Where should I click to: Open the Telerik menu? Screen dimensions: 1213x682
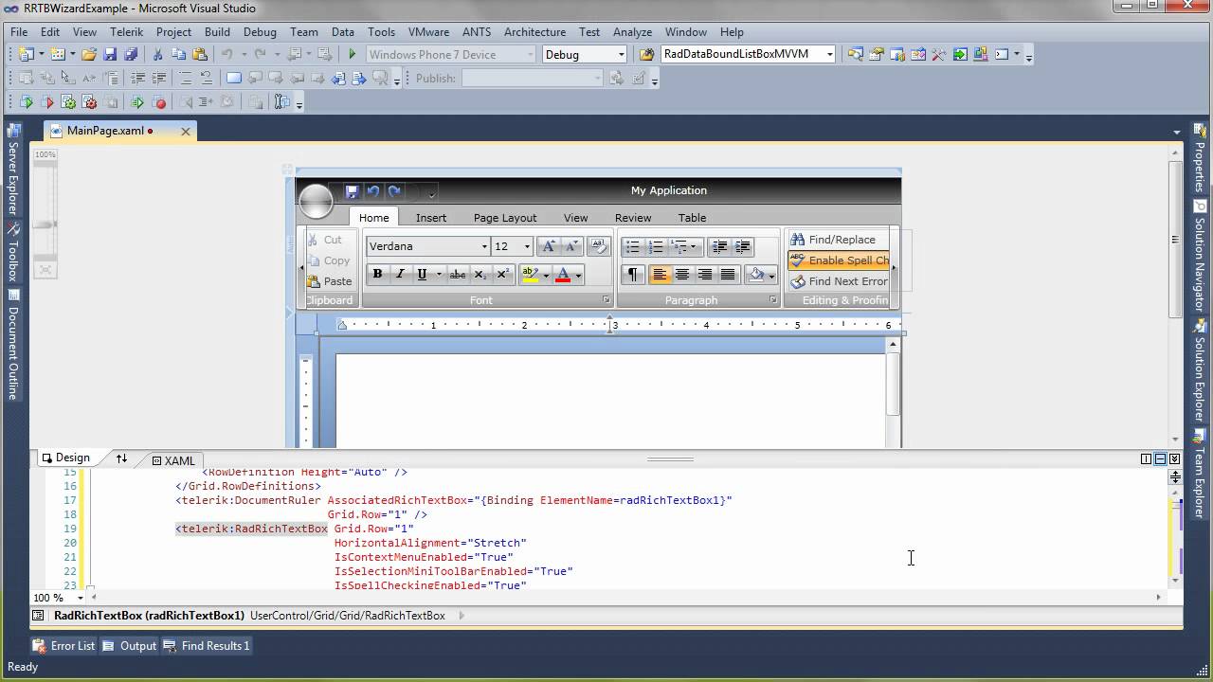click(x=127, y=31)
